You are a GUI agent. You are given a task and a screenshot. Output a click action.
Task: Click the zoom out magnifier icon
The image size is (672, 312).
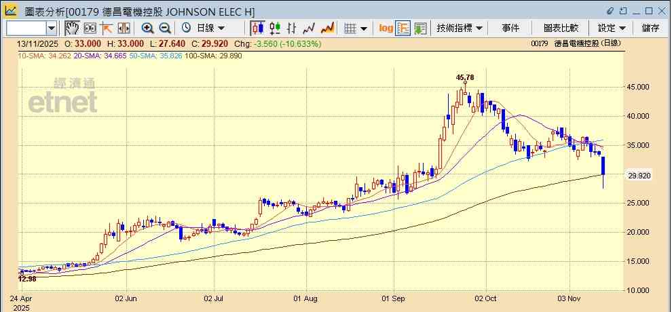pyautogui.click(x=164, y=28)
